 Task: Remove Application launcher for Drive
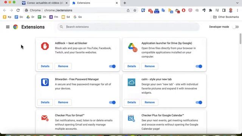click(x=150, y=66)
